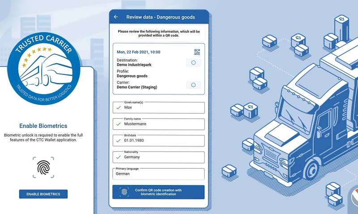Select the Nationality field showing Germany
Image resolution: width=358 pixels, height=214 pixels.
point(159,157)
